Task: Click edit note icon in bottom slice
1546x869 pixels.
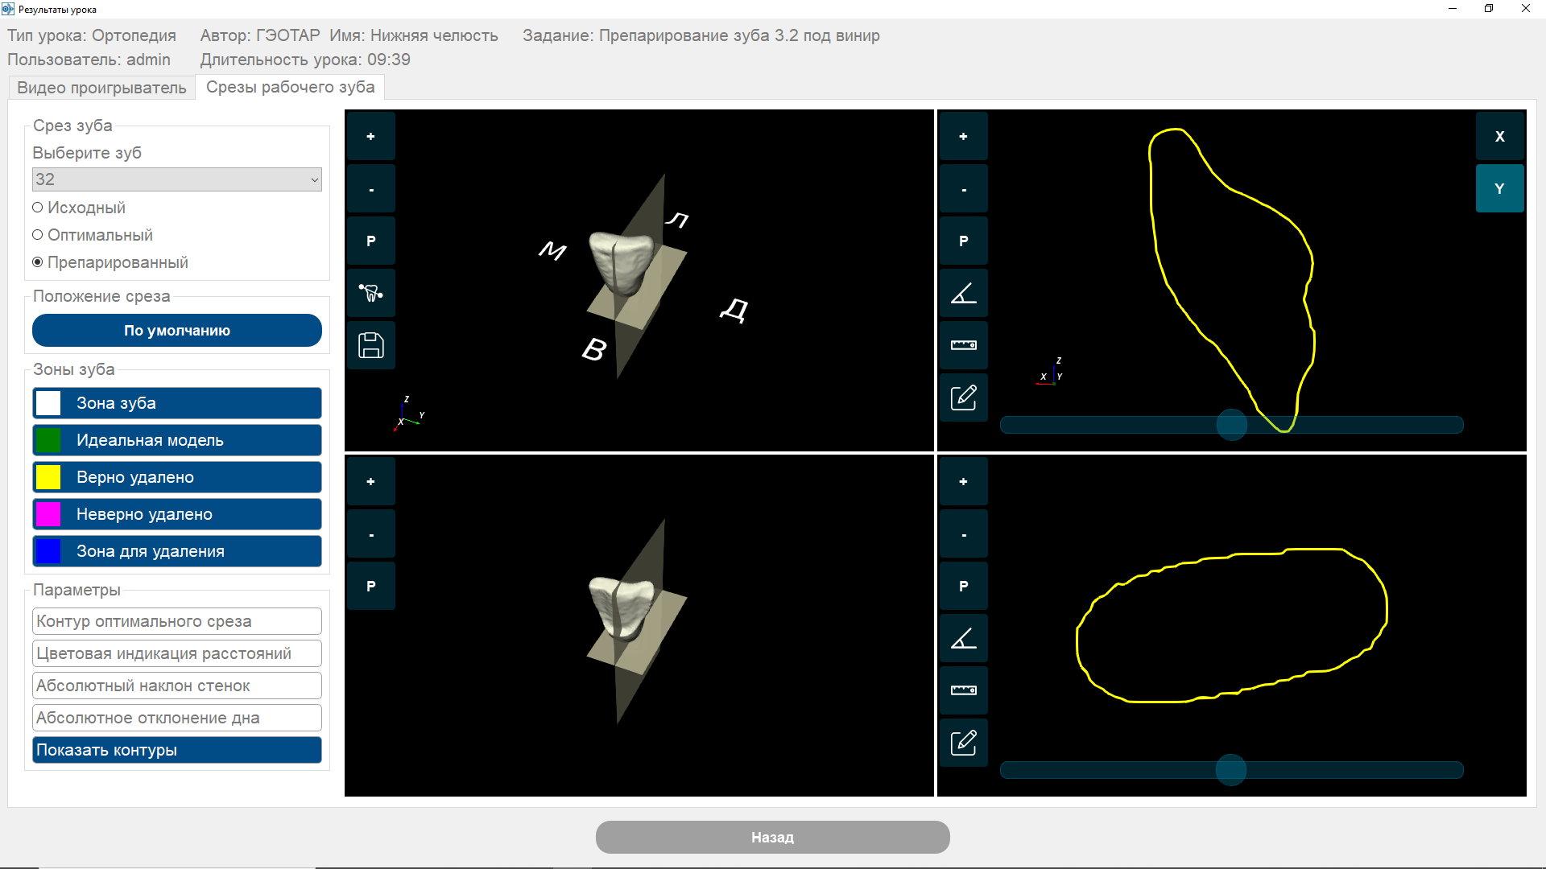Action: pyautogui.click(x=963, y=742)
